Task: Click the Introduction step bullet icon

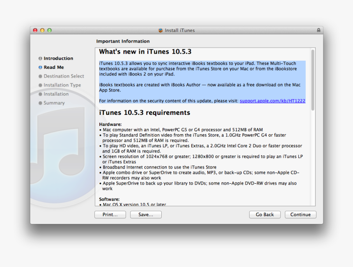Action: tap(40, 58)
